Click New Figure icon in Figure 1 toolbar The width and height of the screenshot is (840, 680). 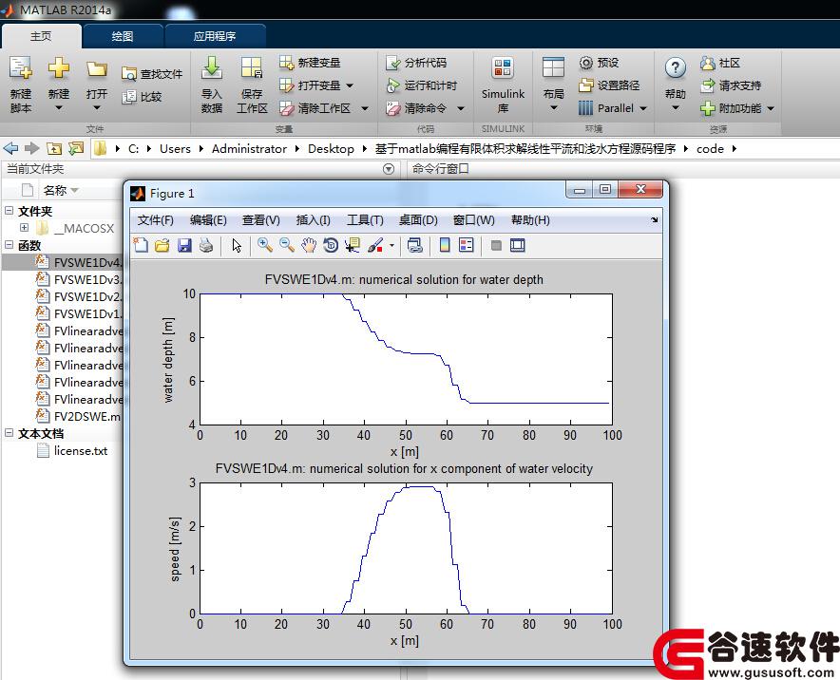coord(141,245)
